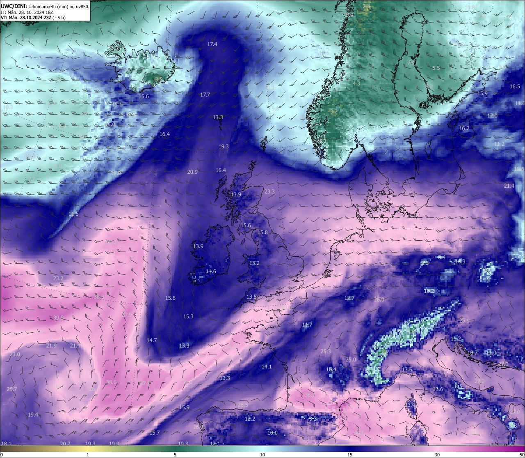Click the 10.6 value over Italy
The image size is (525, 458).
click(x=438, y=389)
